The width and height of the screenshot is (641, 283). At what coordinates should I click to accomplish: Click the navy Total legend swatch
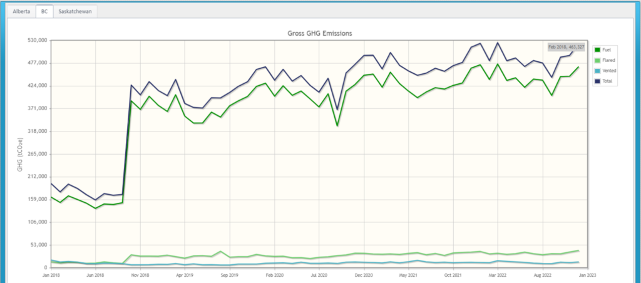click(597, 81)
